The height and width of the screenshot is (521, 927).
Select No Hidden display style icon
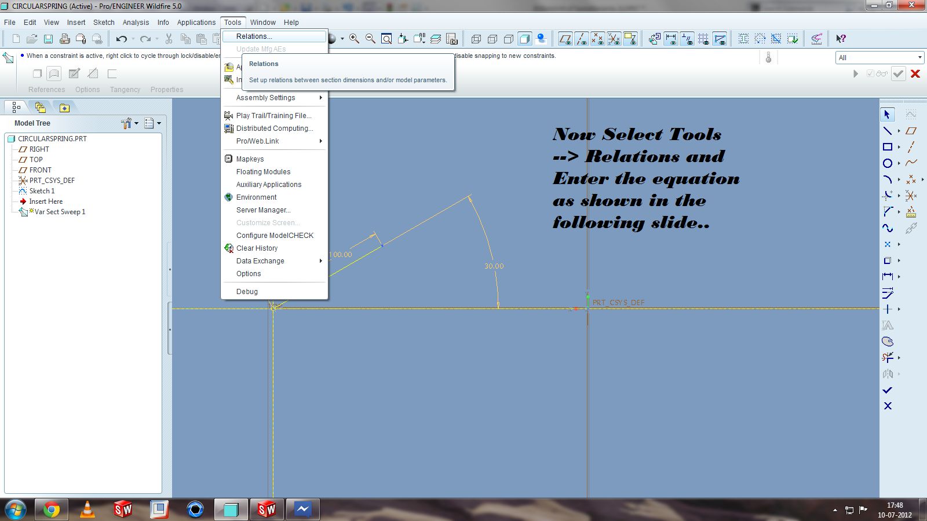click(509, 39)
